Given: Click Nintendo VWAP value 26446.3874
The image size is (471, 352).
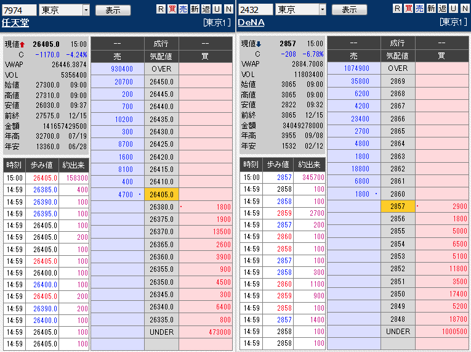Looking at the screenshot, I should click(69, 64).
